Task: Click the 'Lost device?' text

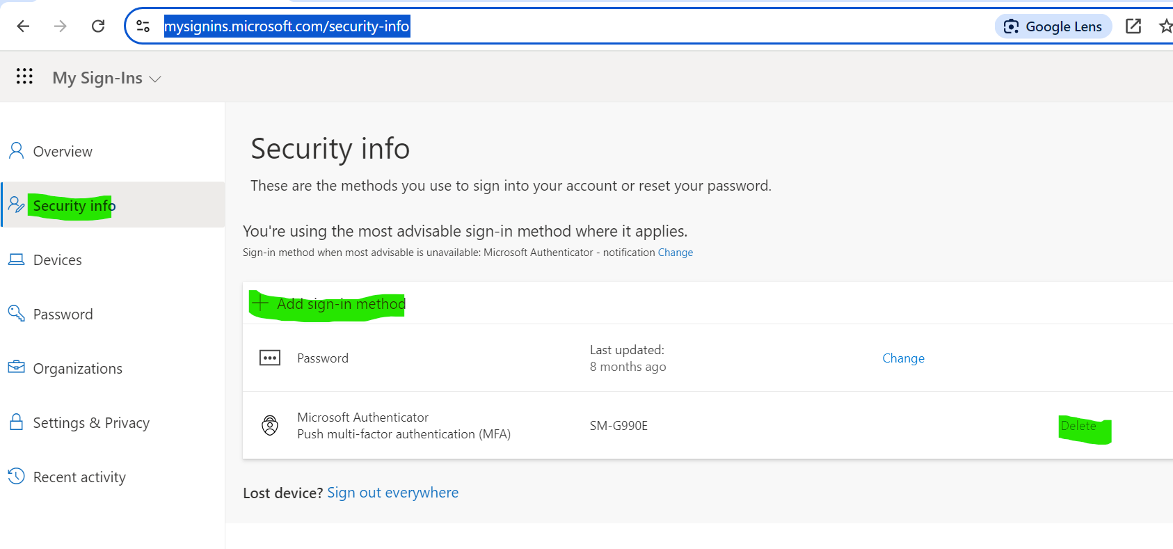Action: 283,493
